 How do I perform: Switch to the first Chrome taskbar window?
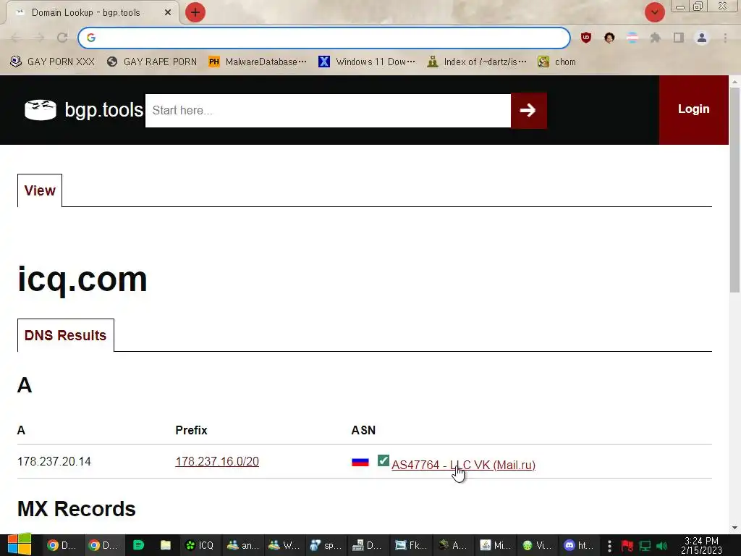click(62, 546)
